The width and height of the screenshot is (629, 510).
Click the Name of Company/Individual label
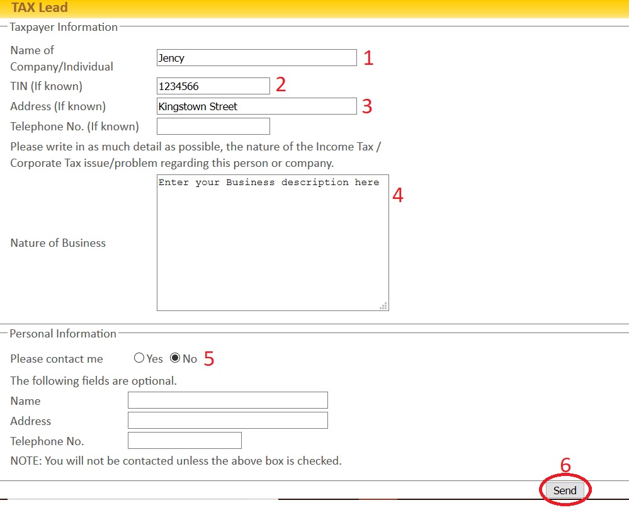click(x=62, y=58)
